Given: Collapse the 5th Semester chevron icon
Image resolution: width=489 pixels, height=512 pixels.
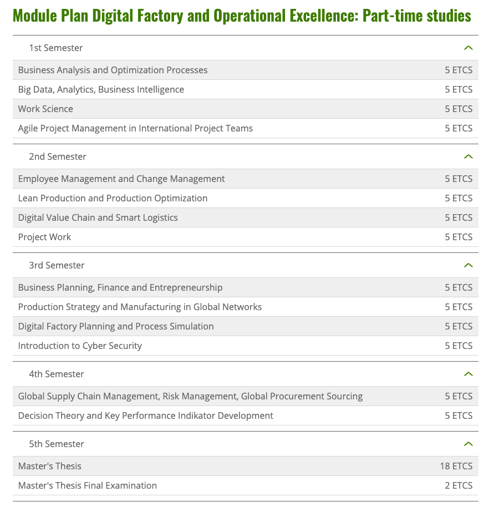Looking at the screenshot, I should tap(468, 444).
